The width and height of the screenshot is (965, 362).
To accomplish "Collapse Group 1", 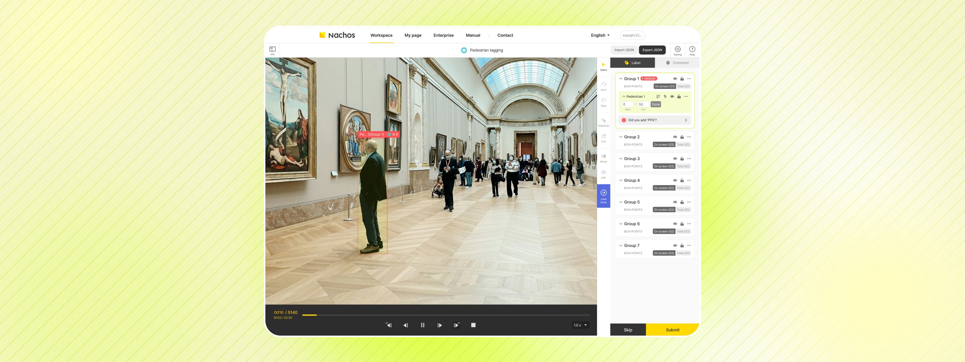I will 621,79.
